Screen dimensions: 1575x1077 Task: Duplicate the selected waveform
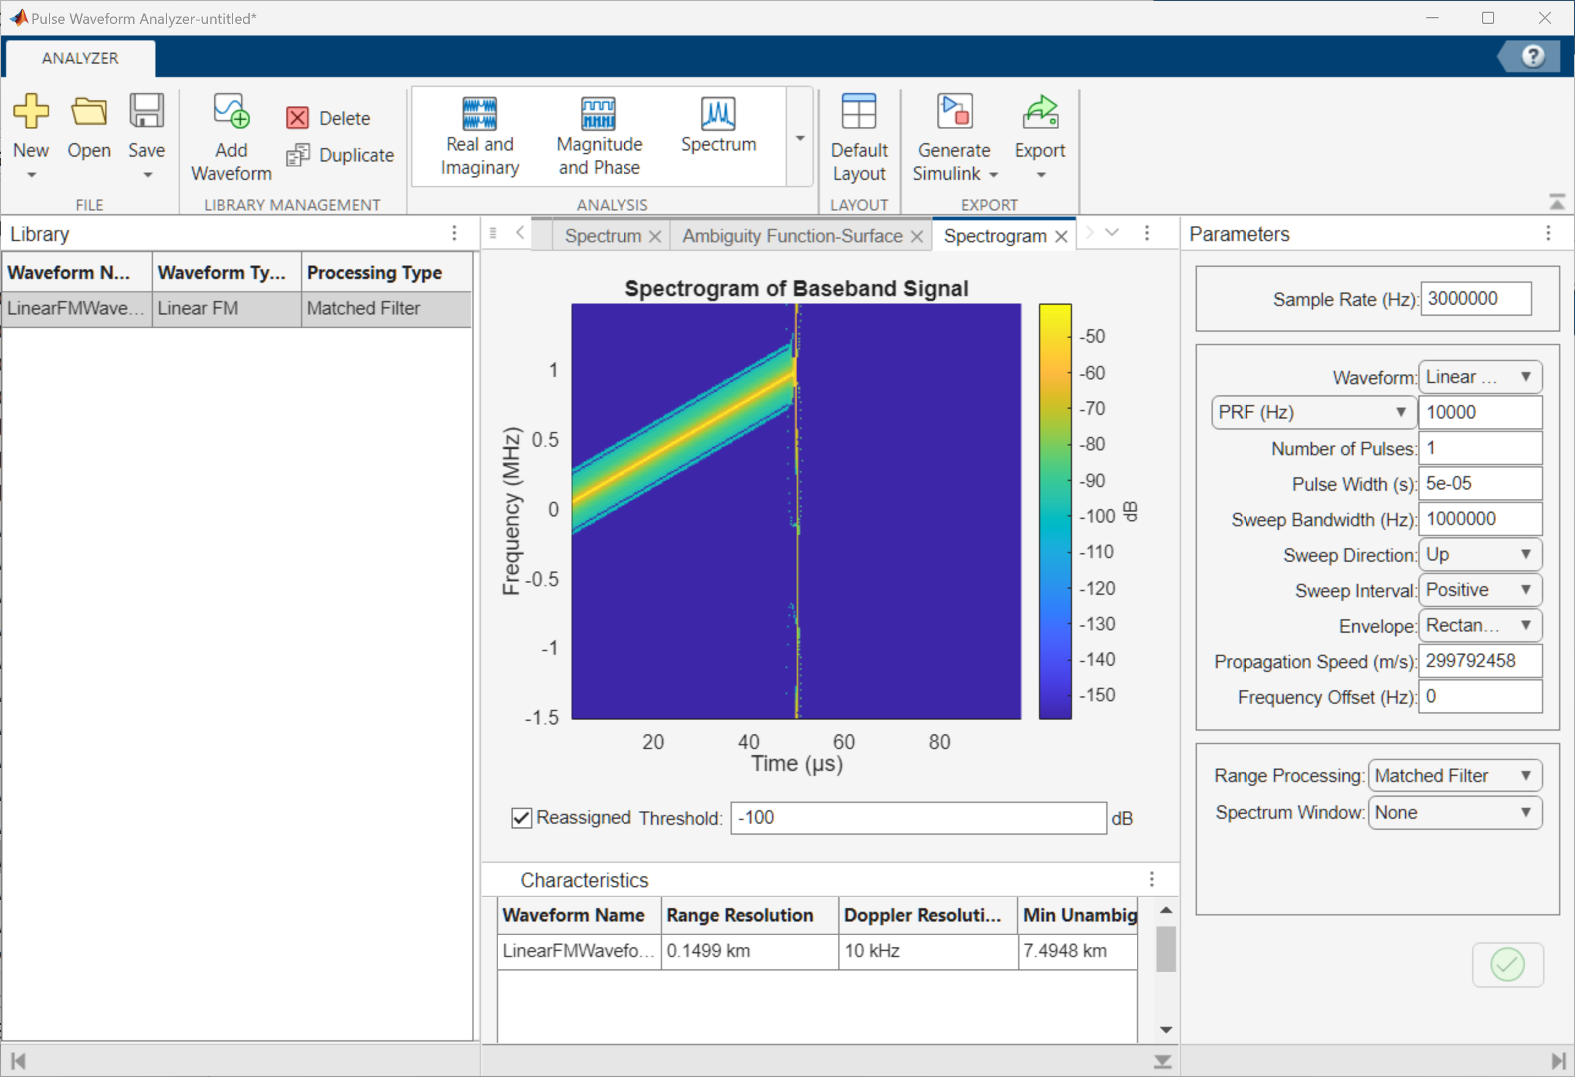[340, 155]
